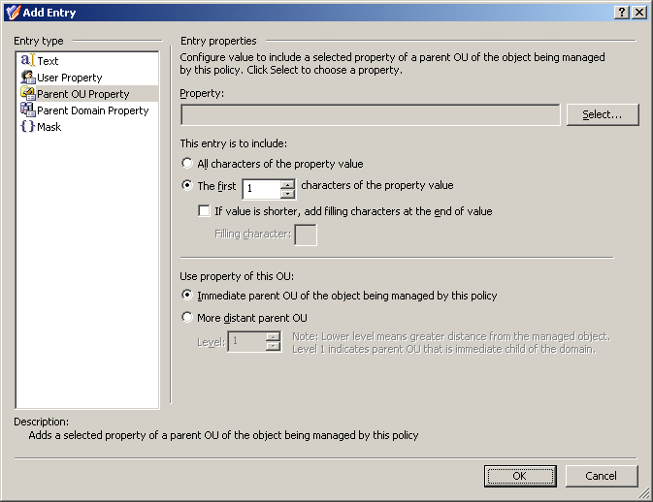Click the Select... button

603,114
